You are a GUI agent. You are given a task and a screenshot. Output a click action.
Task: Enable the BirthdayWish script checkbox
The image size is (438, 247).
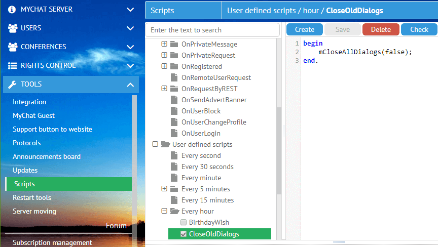[184, 223]
